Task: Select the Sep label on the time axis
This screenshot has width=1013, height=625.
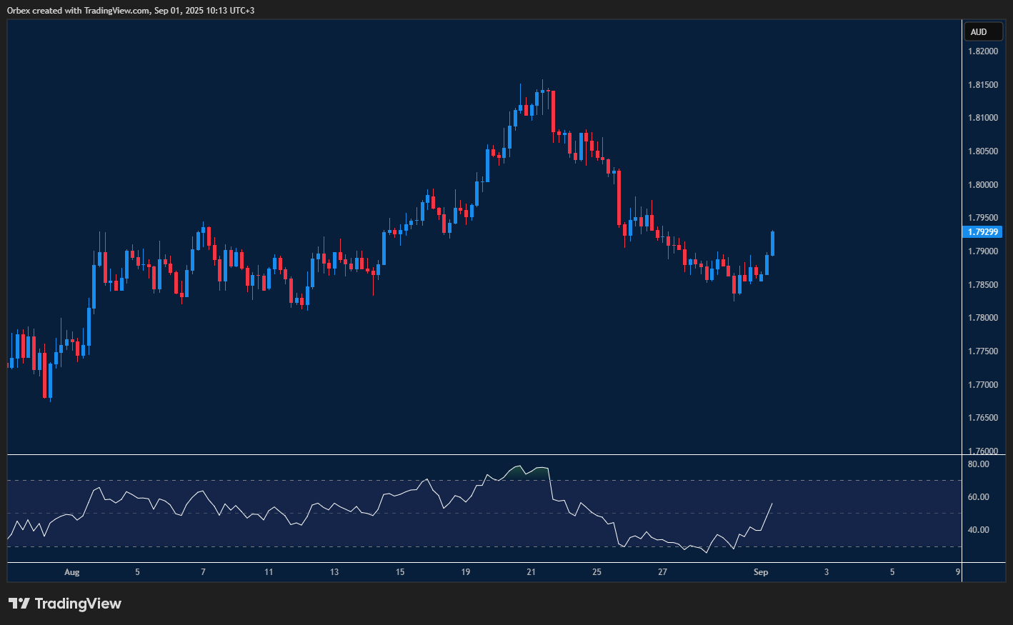Action: pyautogui.click(x=760, y=572)
